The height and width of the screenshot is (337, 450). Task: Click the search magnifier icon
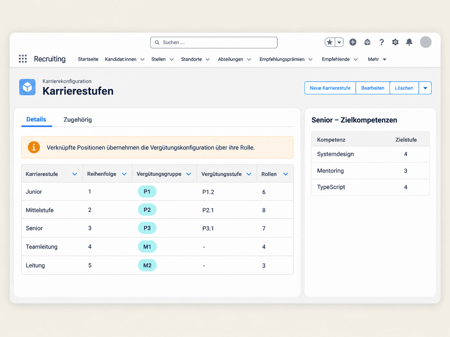click(x=157, y=42)
